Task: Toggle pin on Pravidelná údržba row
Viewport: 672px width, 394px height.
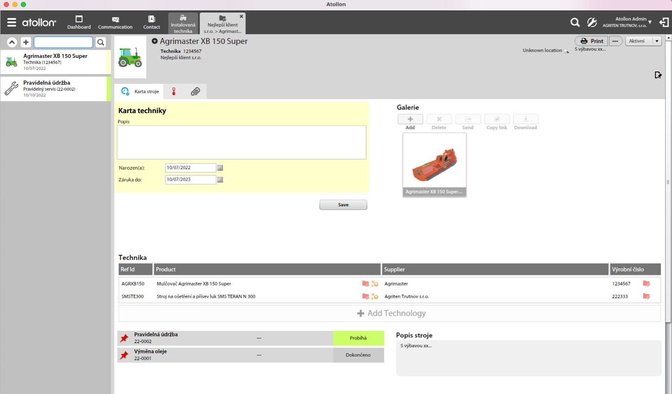Action: pos(124,338)
